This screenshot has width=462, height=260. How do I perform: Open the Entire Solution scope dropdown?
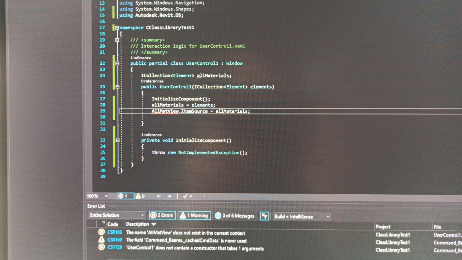point(117,215)
